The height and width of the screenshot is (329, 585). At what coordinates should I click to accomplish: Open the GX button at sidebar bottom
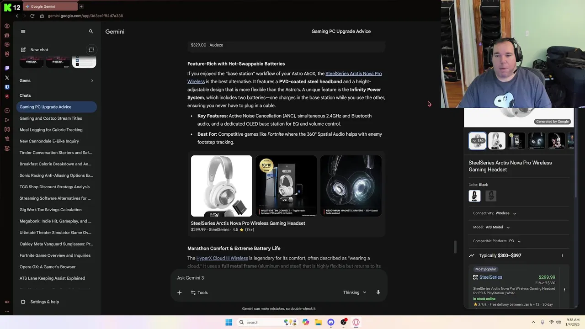point(7,302)
